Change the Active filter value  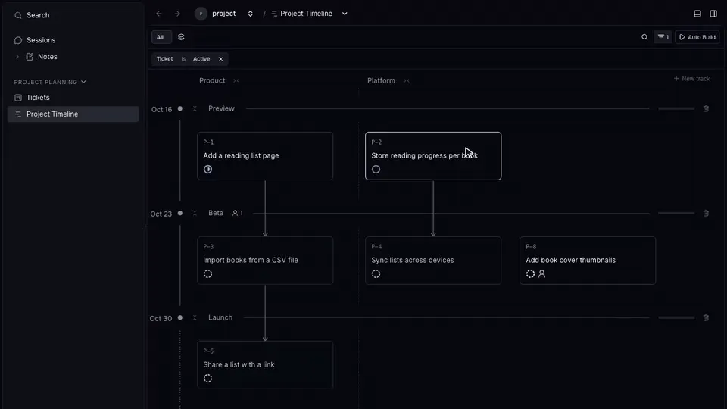(x=201, y=59)
